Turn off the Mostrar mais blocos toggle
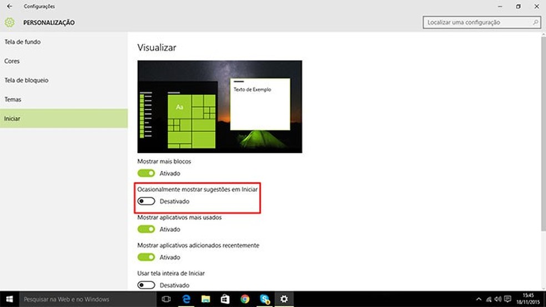Image resolution: width=546 pixels, height=307 pixels. (146, 173)
